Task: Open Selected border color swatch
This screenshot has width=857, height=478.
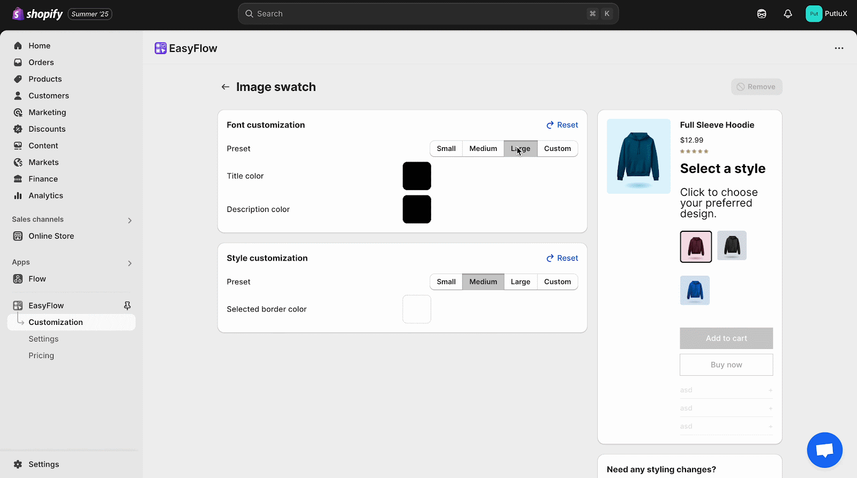Action: click(417, 309)
